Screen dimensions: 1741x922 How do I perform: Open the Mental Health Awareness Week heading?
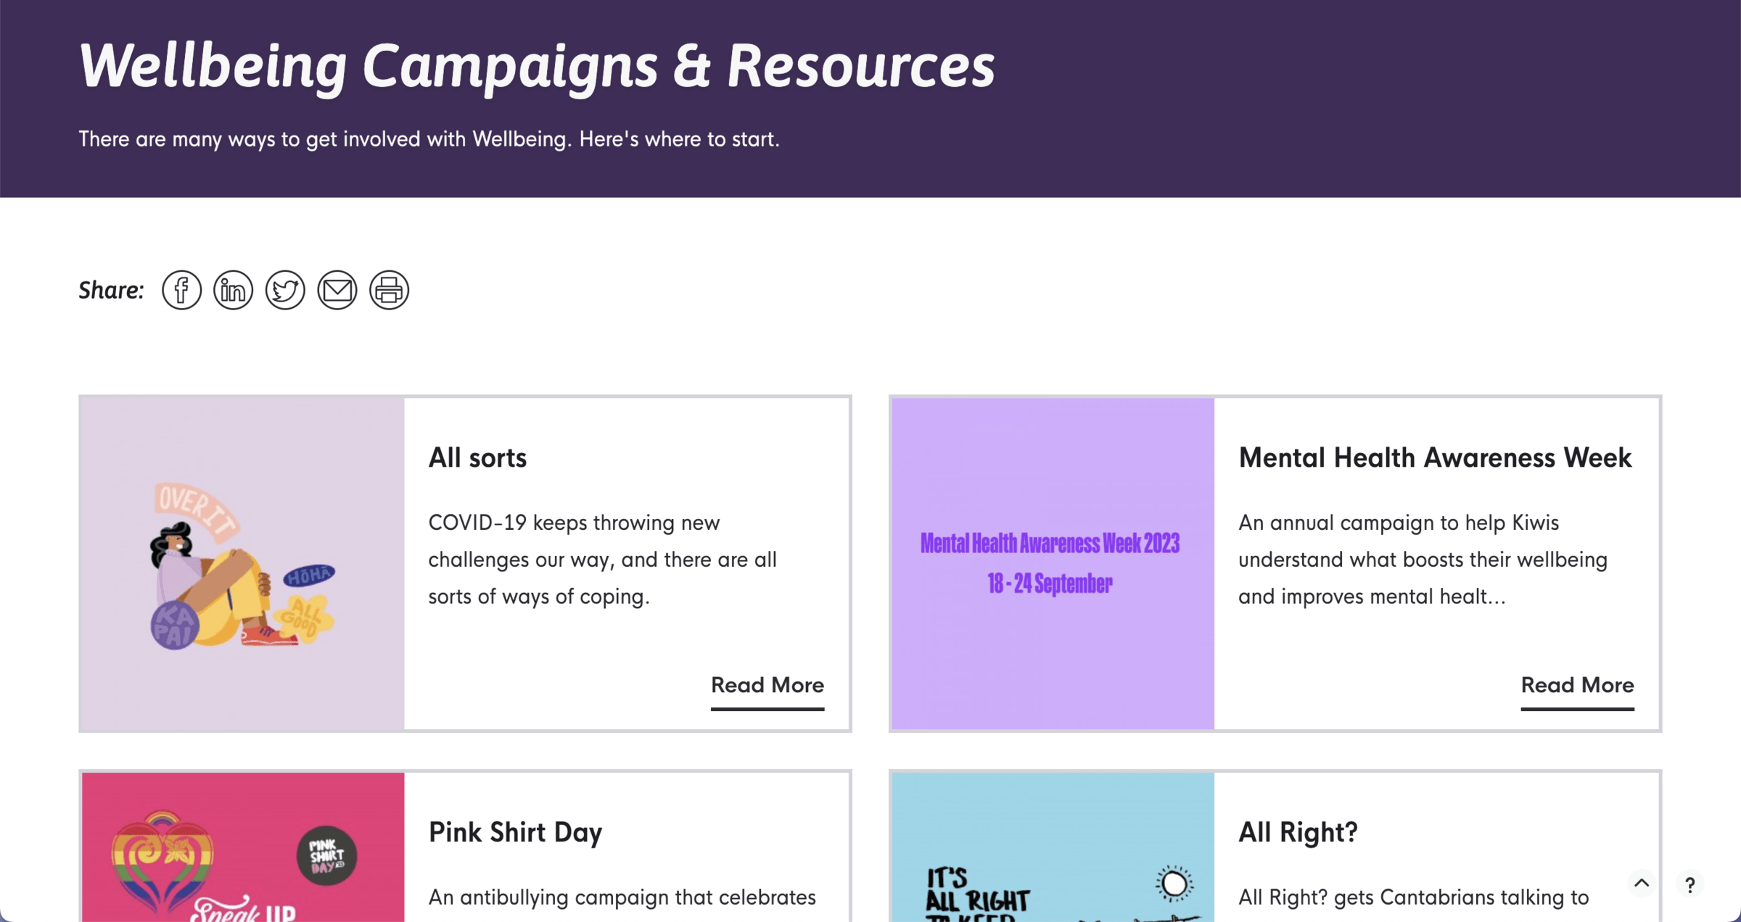pyautogui.click(x=1434, y=457)
